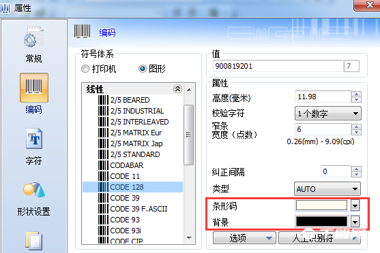Click the barcode icon beside CODE 93i
The image size is (380, 253).
(103, 231)
